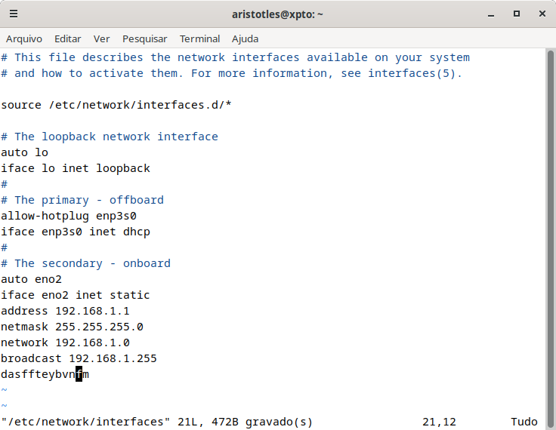This screenshot has height=430, width=556.
Task: Click the 'iface enp3s0 inet dhcp' line
Action: (76, 232)
